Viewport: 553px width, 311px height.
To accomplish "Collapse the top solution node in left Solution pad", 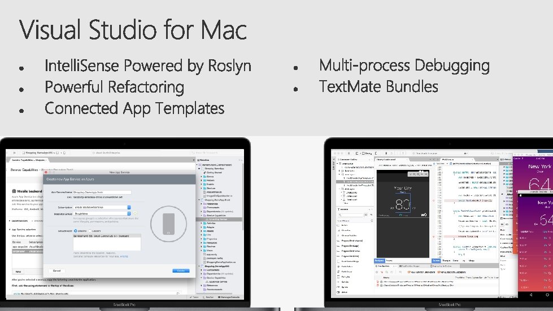I will click(197, 165).
